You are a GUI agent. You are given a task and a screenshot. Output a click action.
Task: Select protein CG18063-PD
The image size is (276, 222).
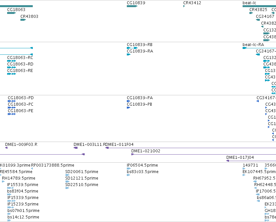[x=21, y=98]
